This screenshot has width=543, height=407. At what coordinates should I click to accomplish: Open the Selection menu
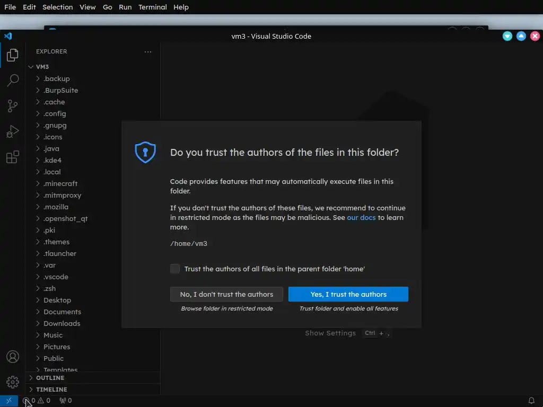click(x=57, y=7)
